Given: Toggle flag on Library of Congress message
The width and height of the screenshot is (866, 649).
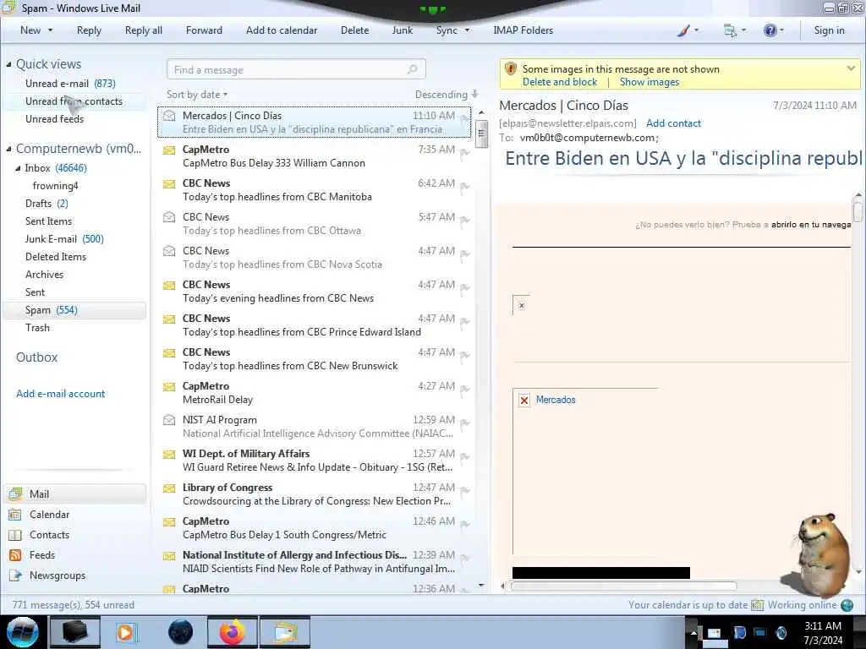Looking at the screenshot, I should point(464,491).
